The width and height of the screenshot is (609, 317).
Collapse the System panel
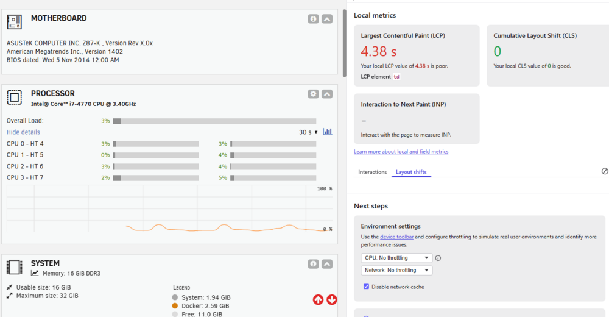(x=327, y=264)
